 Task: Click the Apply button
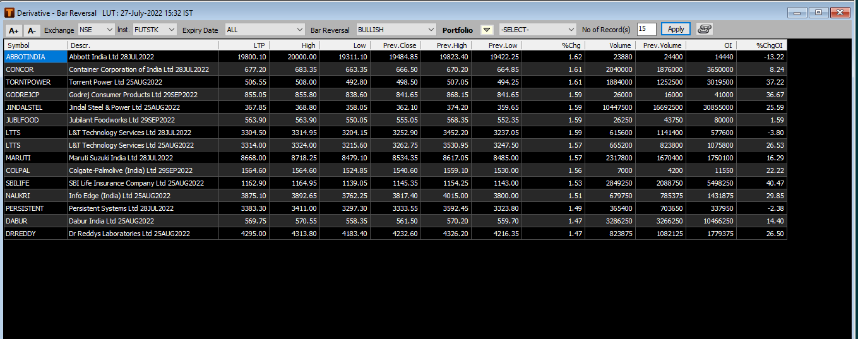(x=676, y=29)
